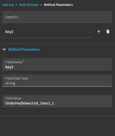Click the Field Name label

pos(15,62)
